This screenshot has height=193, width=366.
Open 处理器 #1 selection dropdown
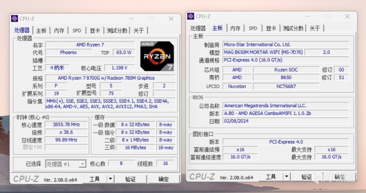tap(66, 164)
